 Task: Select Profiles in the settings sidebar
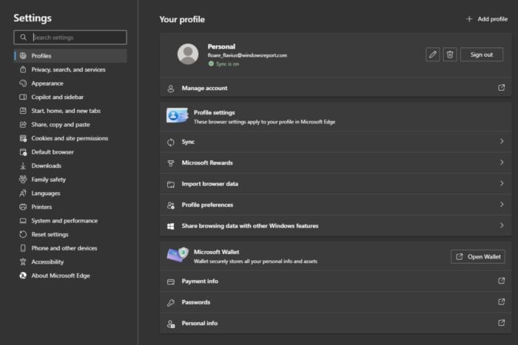[70, 55]
